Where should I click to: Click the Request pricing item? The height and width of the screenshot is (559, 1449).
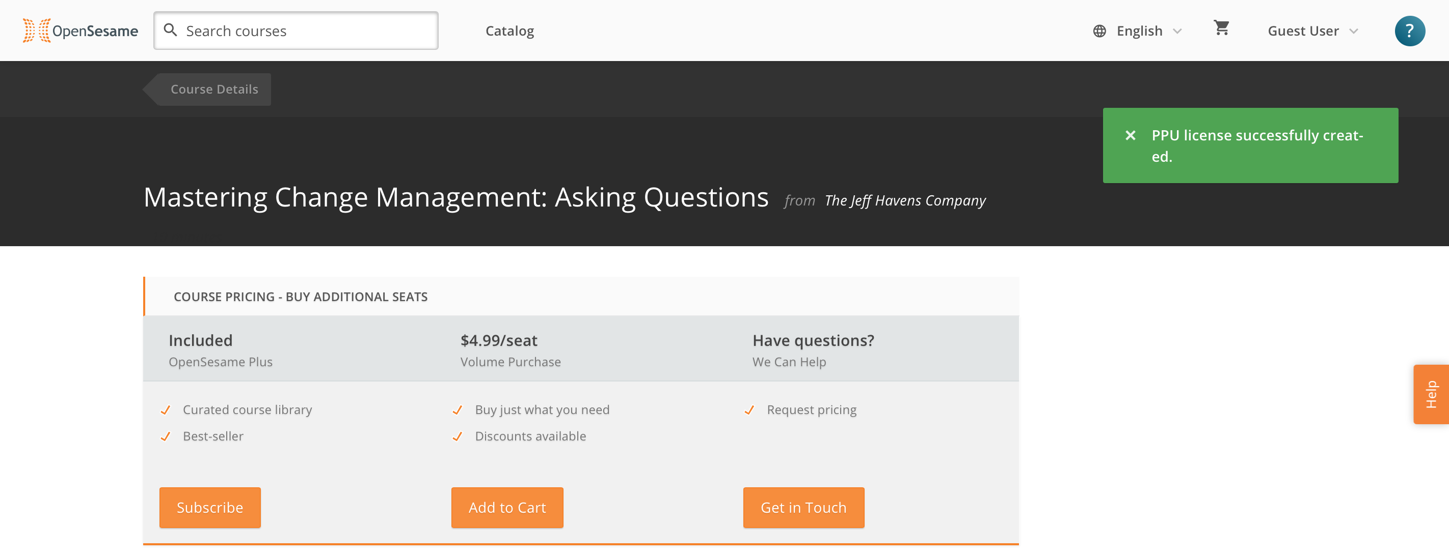pos(812,410)
